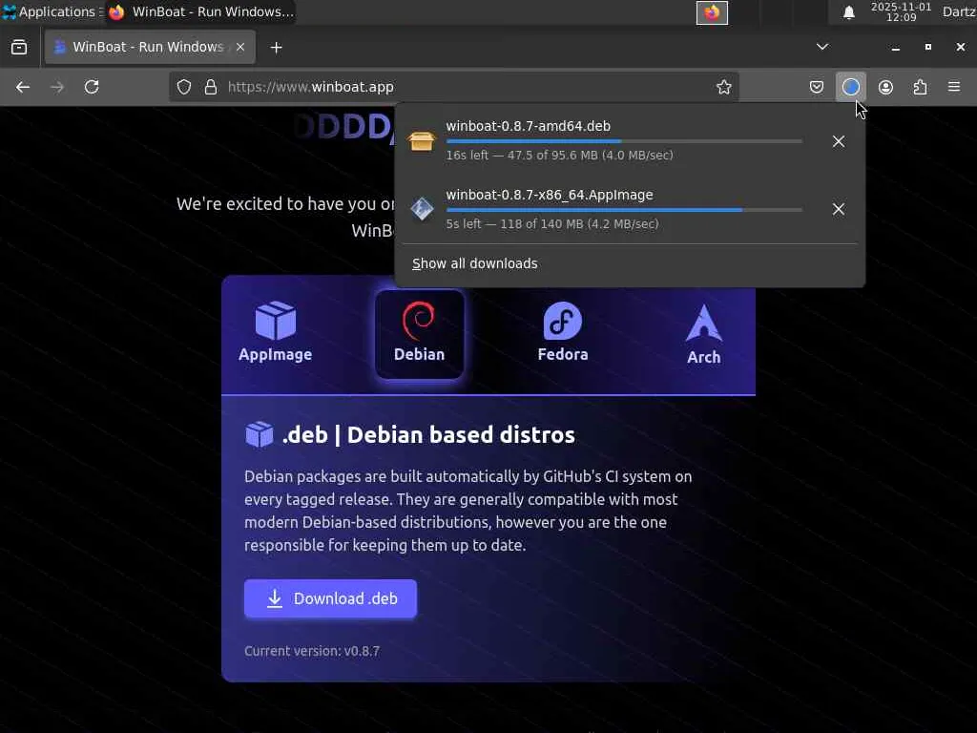This screenshot has width=977, height=733.
Task: Open Firefox account icon
Action: (x=885, y=87)
